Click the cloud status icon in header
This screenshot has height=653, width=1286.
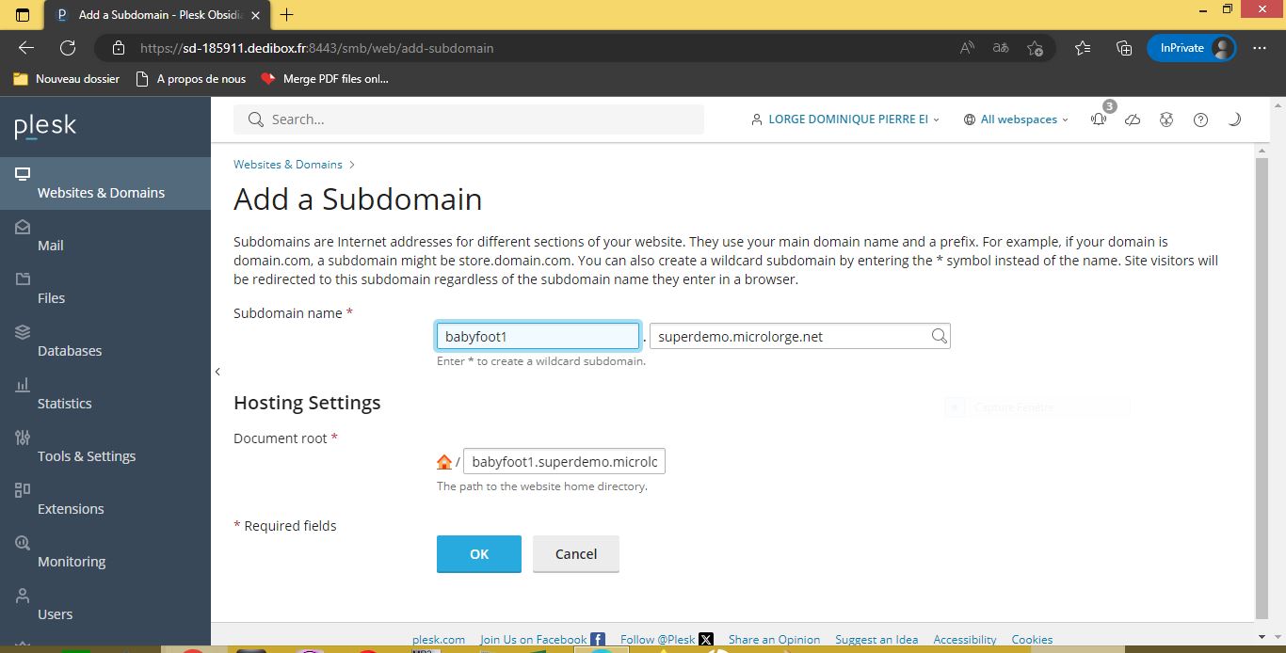point(1133,119)
